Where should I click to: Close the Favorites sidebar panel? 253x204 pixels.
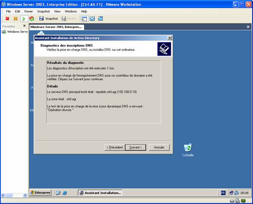[24, 26]
